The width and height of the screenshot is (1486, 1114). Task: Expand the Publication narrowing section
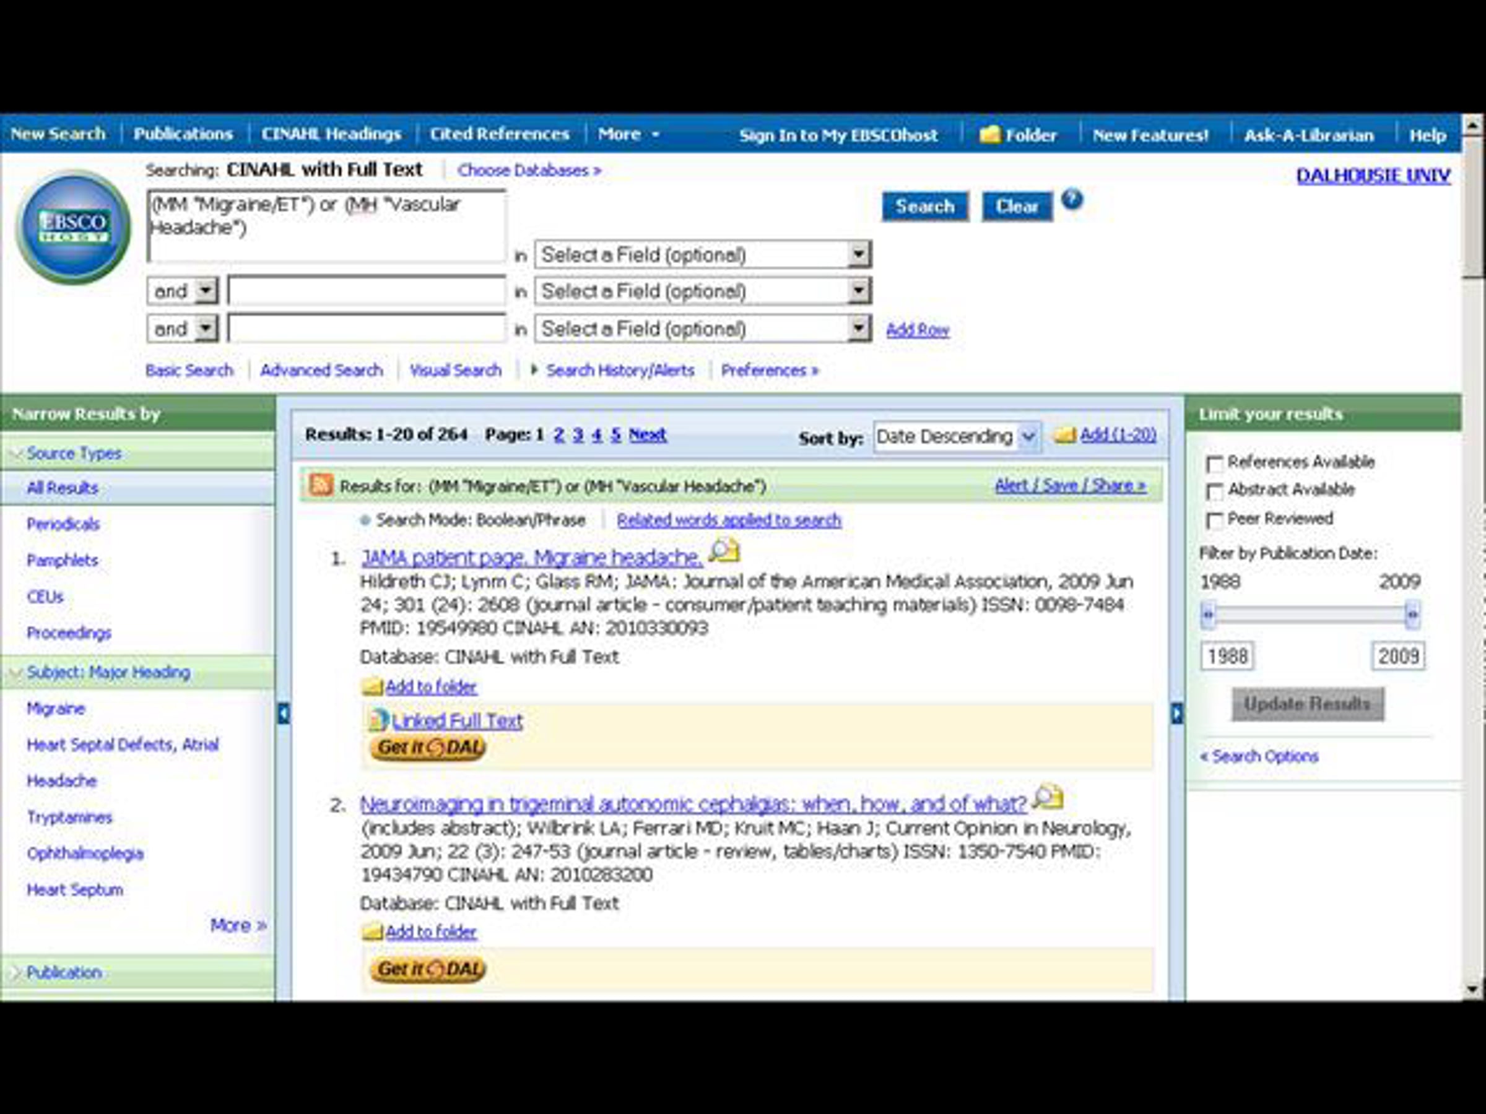[x=64, y=972]
